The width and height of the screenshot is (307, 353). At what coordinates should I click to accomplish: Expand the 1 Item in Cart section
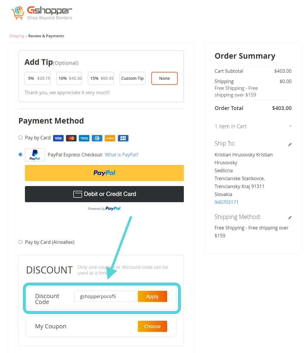[290, 126]
